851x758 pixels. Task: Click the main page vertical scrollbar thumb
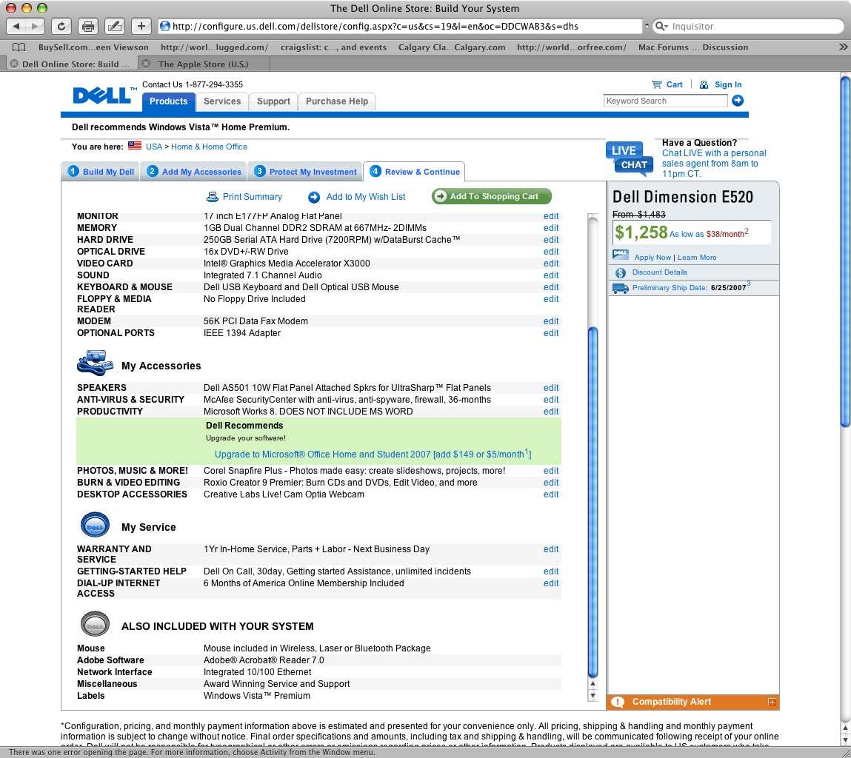[x=846, y=252]
